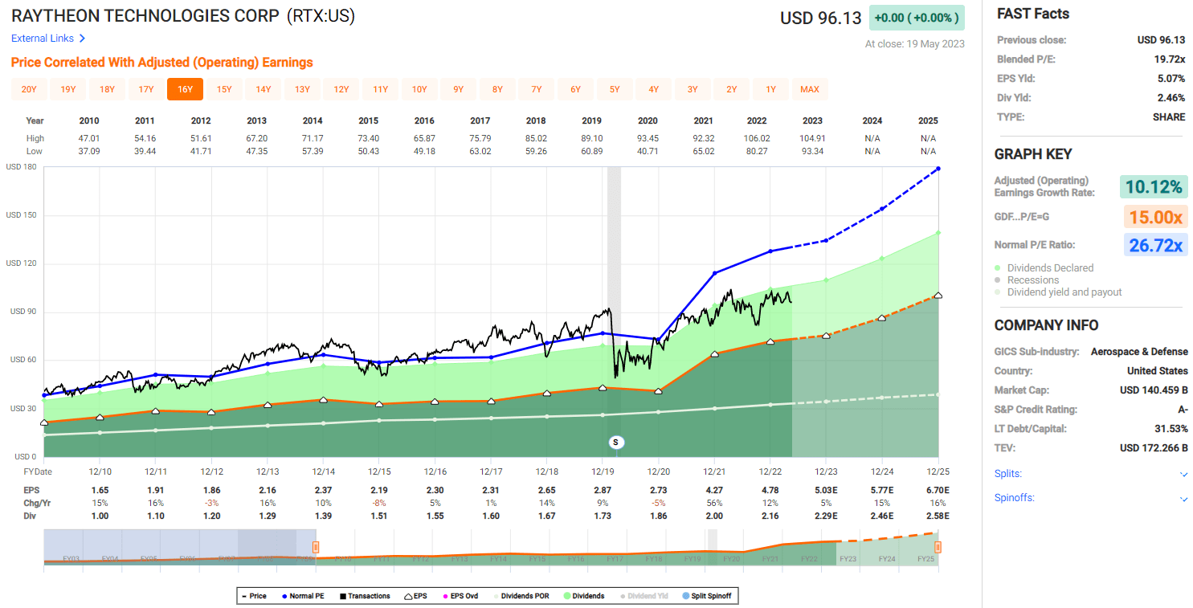1193x608 pixels.
Task: Switch to the 10Y timeframe tab
Action: (x=419, y=89)
